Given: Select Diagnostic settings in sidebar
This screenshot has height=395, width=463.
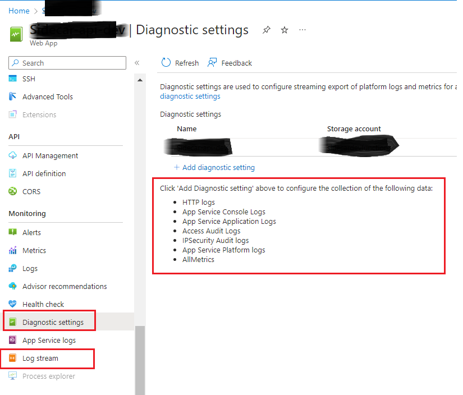Looking at the screenshot, I should pyautogui.click(x=53, y=323).
